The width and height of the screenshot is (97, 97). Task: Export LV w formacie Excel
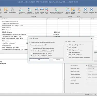pos(21,11)
